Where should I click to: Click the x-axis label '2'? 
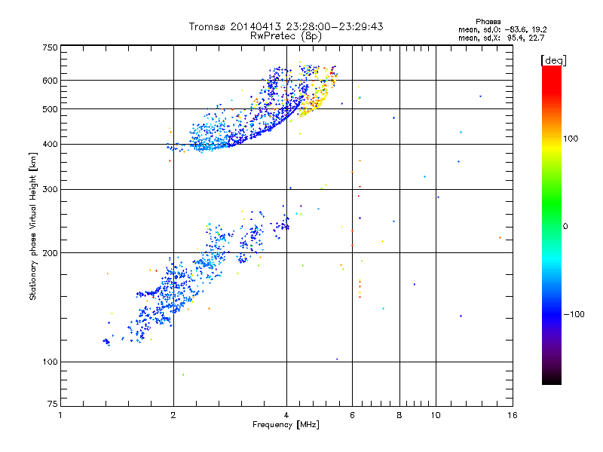(173, 415)
